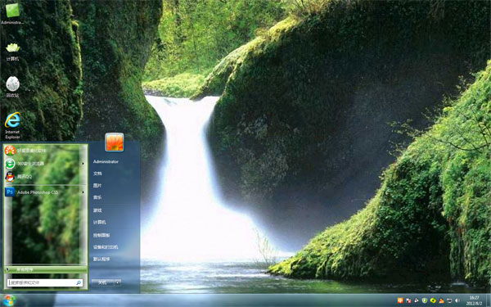Click the Show desktop strip at the taskbar end
The image size is (491, 307).
pos(489,300)
